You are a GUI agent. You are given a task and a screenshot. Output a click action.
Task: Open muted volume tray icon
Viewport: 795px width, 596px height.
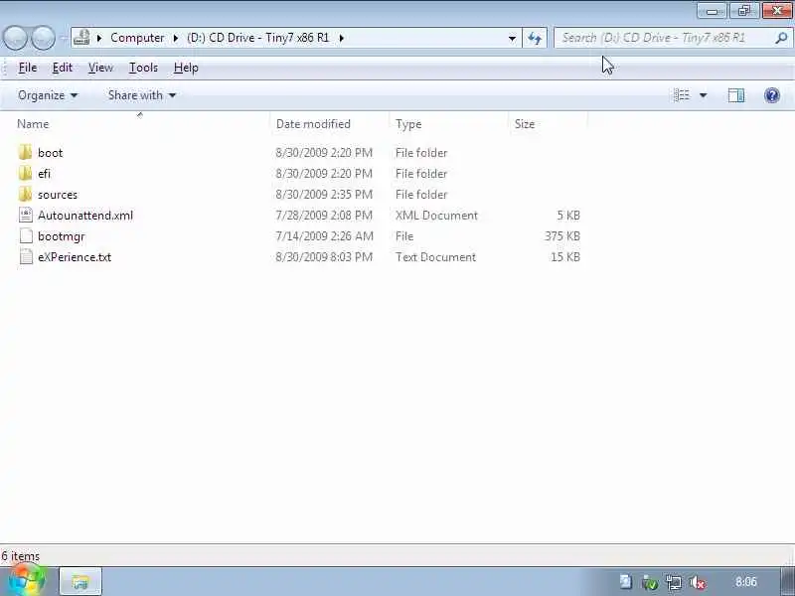click(x=699, y=583)
